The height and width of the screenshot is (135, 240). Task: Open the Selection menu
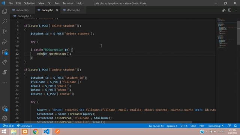[30, 3]
